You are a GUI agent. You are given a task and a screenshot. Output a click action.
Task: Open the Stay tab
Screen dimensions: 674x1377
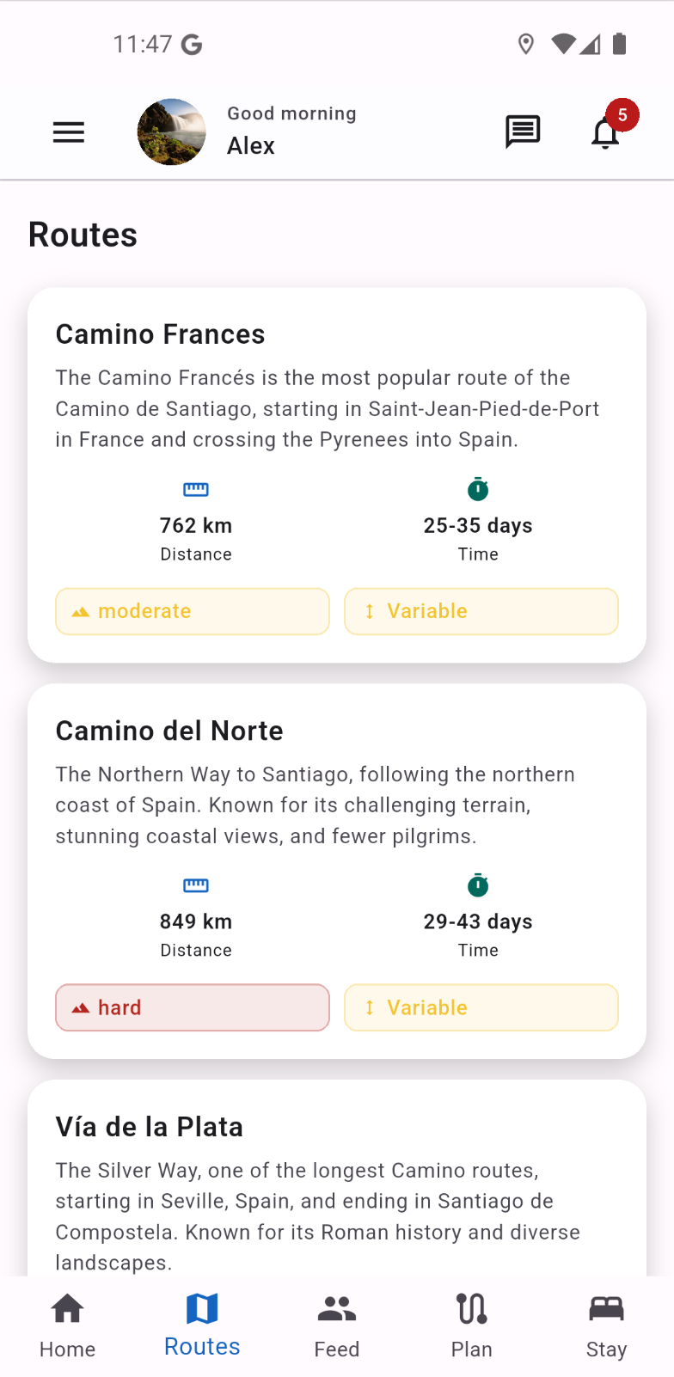point(606,1325)
